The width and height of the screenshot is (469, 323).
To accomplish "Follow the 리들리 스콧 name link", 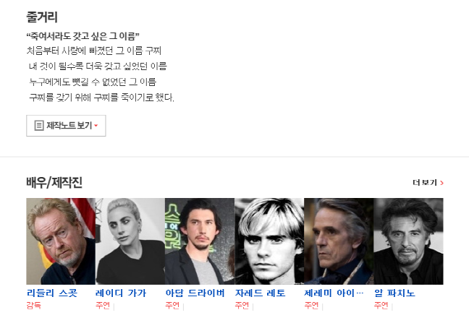I will pyautogui.click(x=52, y=293).
